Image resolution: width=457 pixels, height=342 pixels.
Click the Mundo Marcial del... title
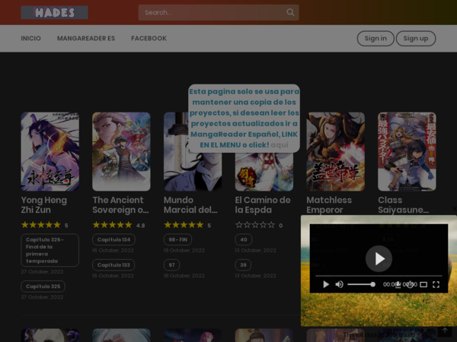190,204
